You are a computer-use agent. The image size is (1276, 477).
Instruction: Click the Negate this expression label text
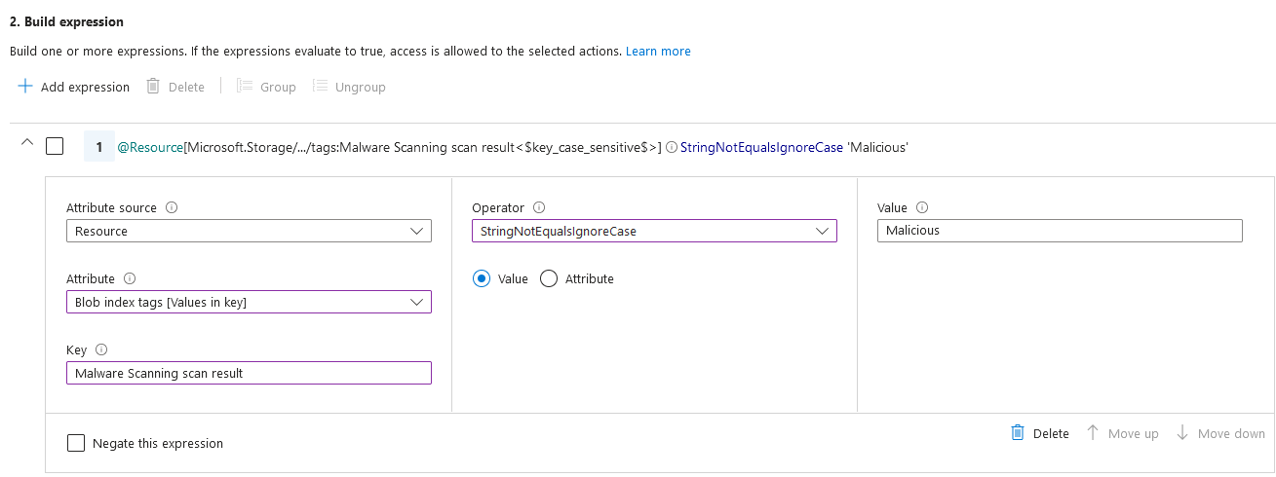point(158,443)
